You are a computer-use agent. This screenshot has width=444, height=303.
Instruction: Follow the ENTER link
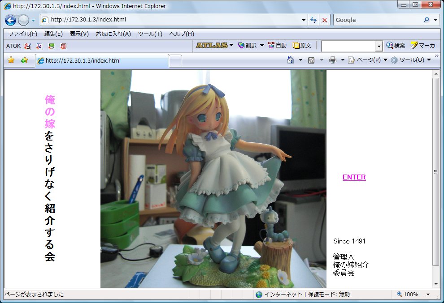[354, 177]
